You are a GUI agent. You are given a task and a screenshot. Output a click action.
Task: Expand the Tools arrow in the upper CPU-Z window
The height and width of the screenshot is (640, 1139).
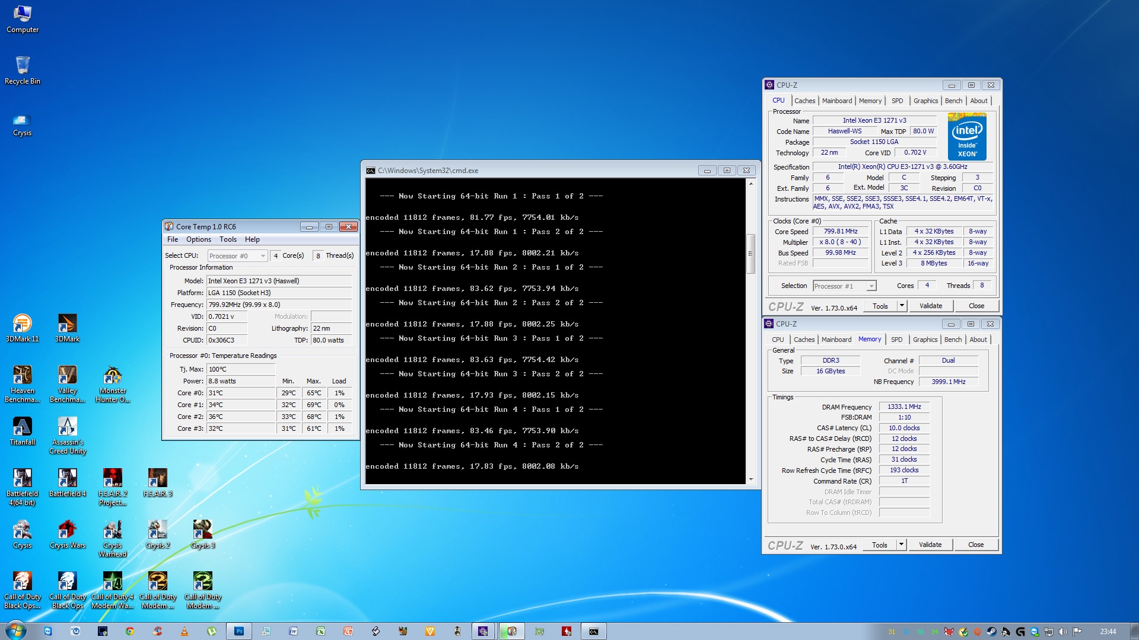point(902,306)
